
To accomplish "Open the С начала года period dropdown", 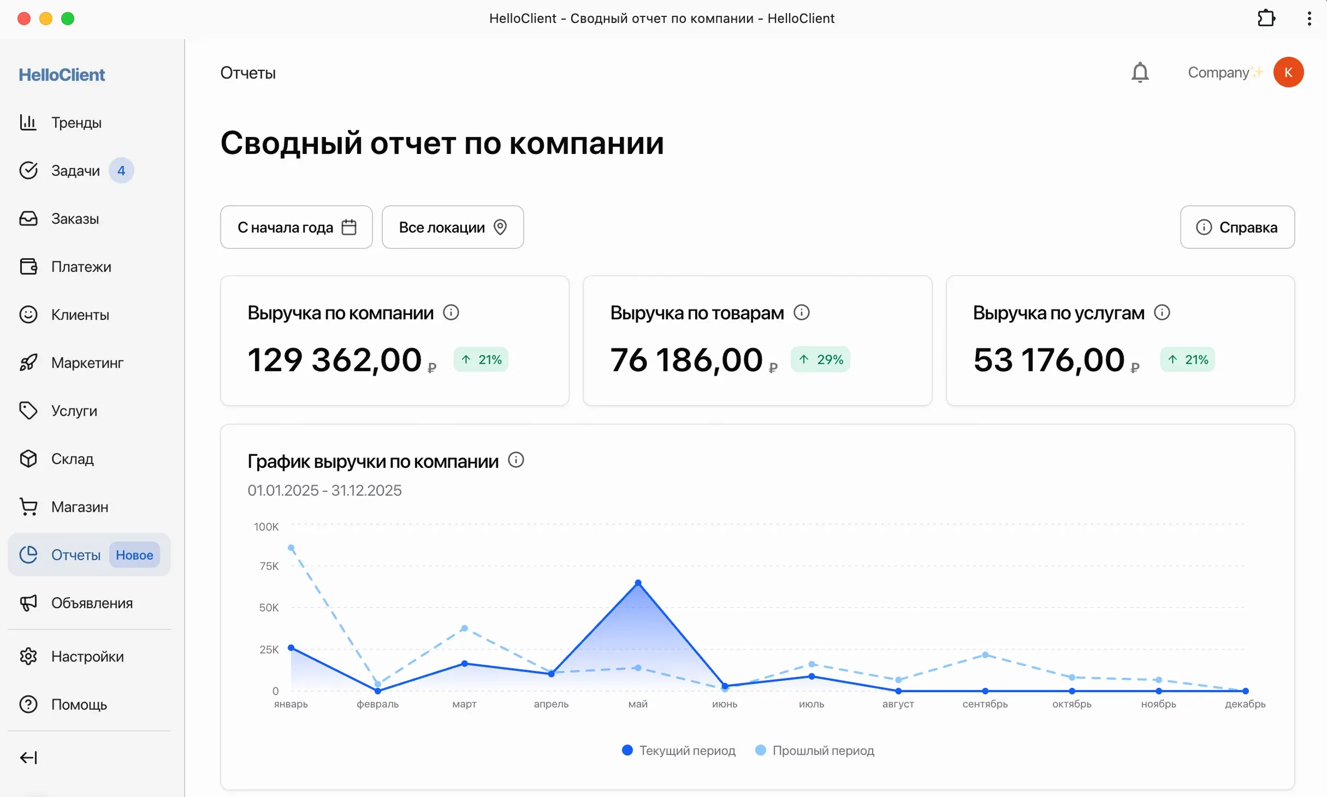I will [x=297, y=227].
